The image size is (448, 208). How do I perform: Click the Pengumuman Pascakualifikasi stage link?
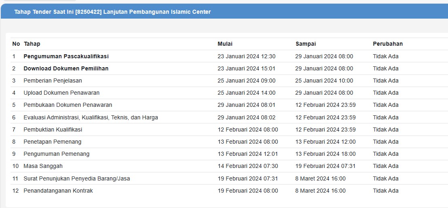66,56
